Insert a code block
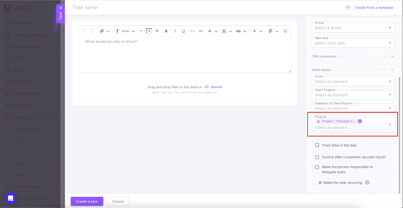The height and width of the screenshot is (208, 403). pos(192,31)
